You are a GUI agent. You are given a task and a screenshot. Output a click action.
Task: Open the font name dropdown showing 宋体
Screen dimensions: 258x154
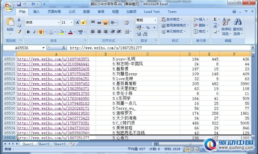(x=59, y=22)
